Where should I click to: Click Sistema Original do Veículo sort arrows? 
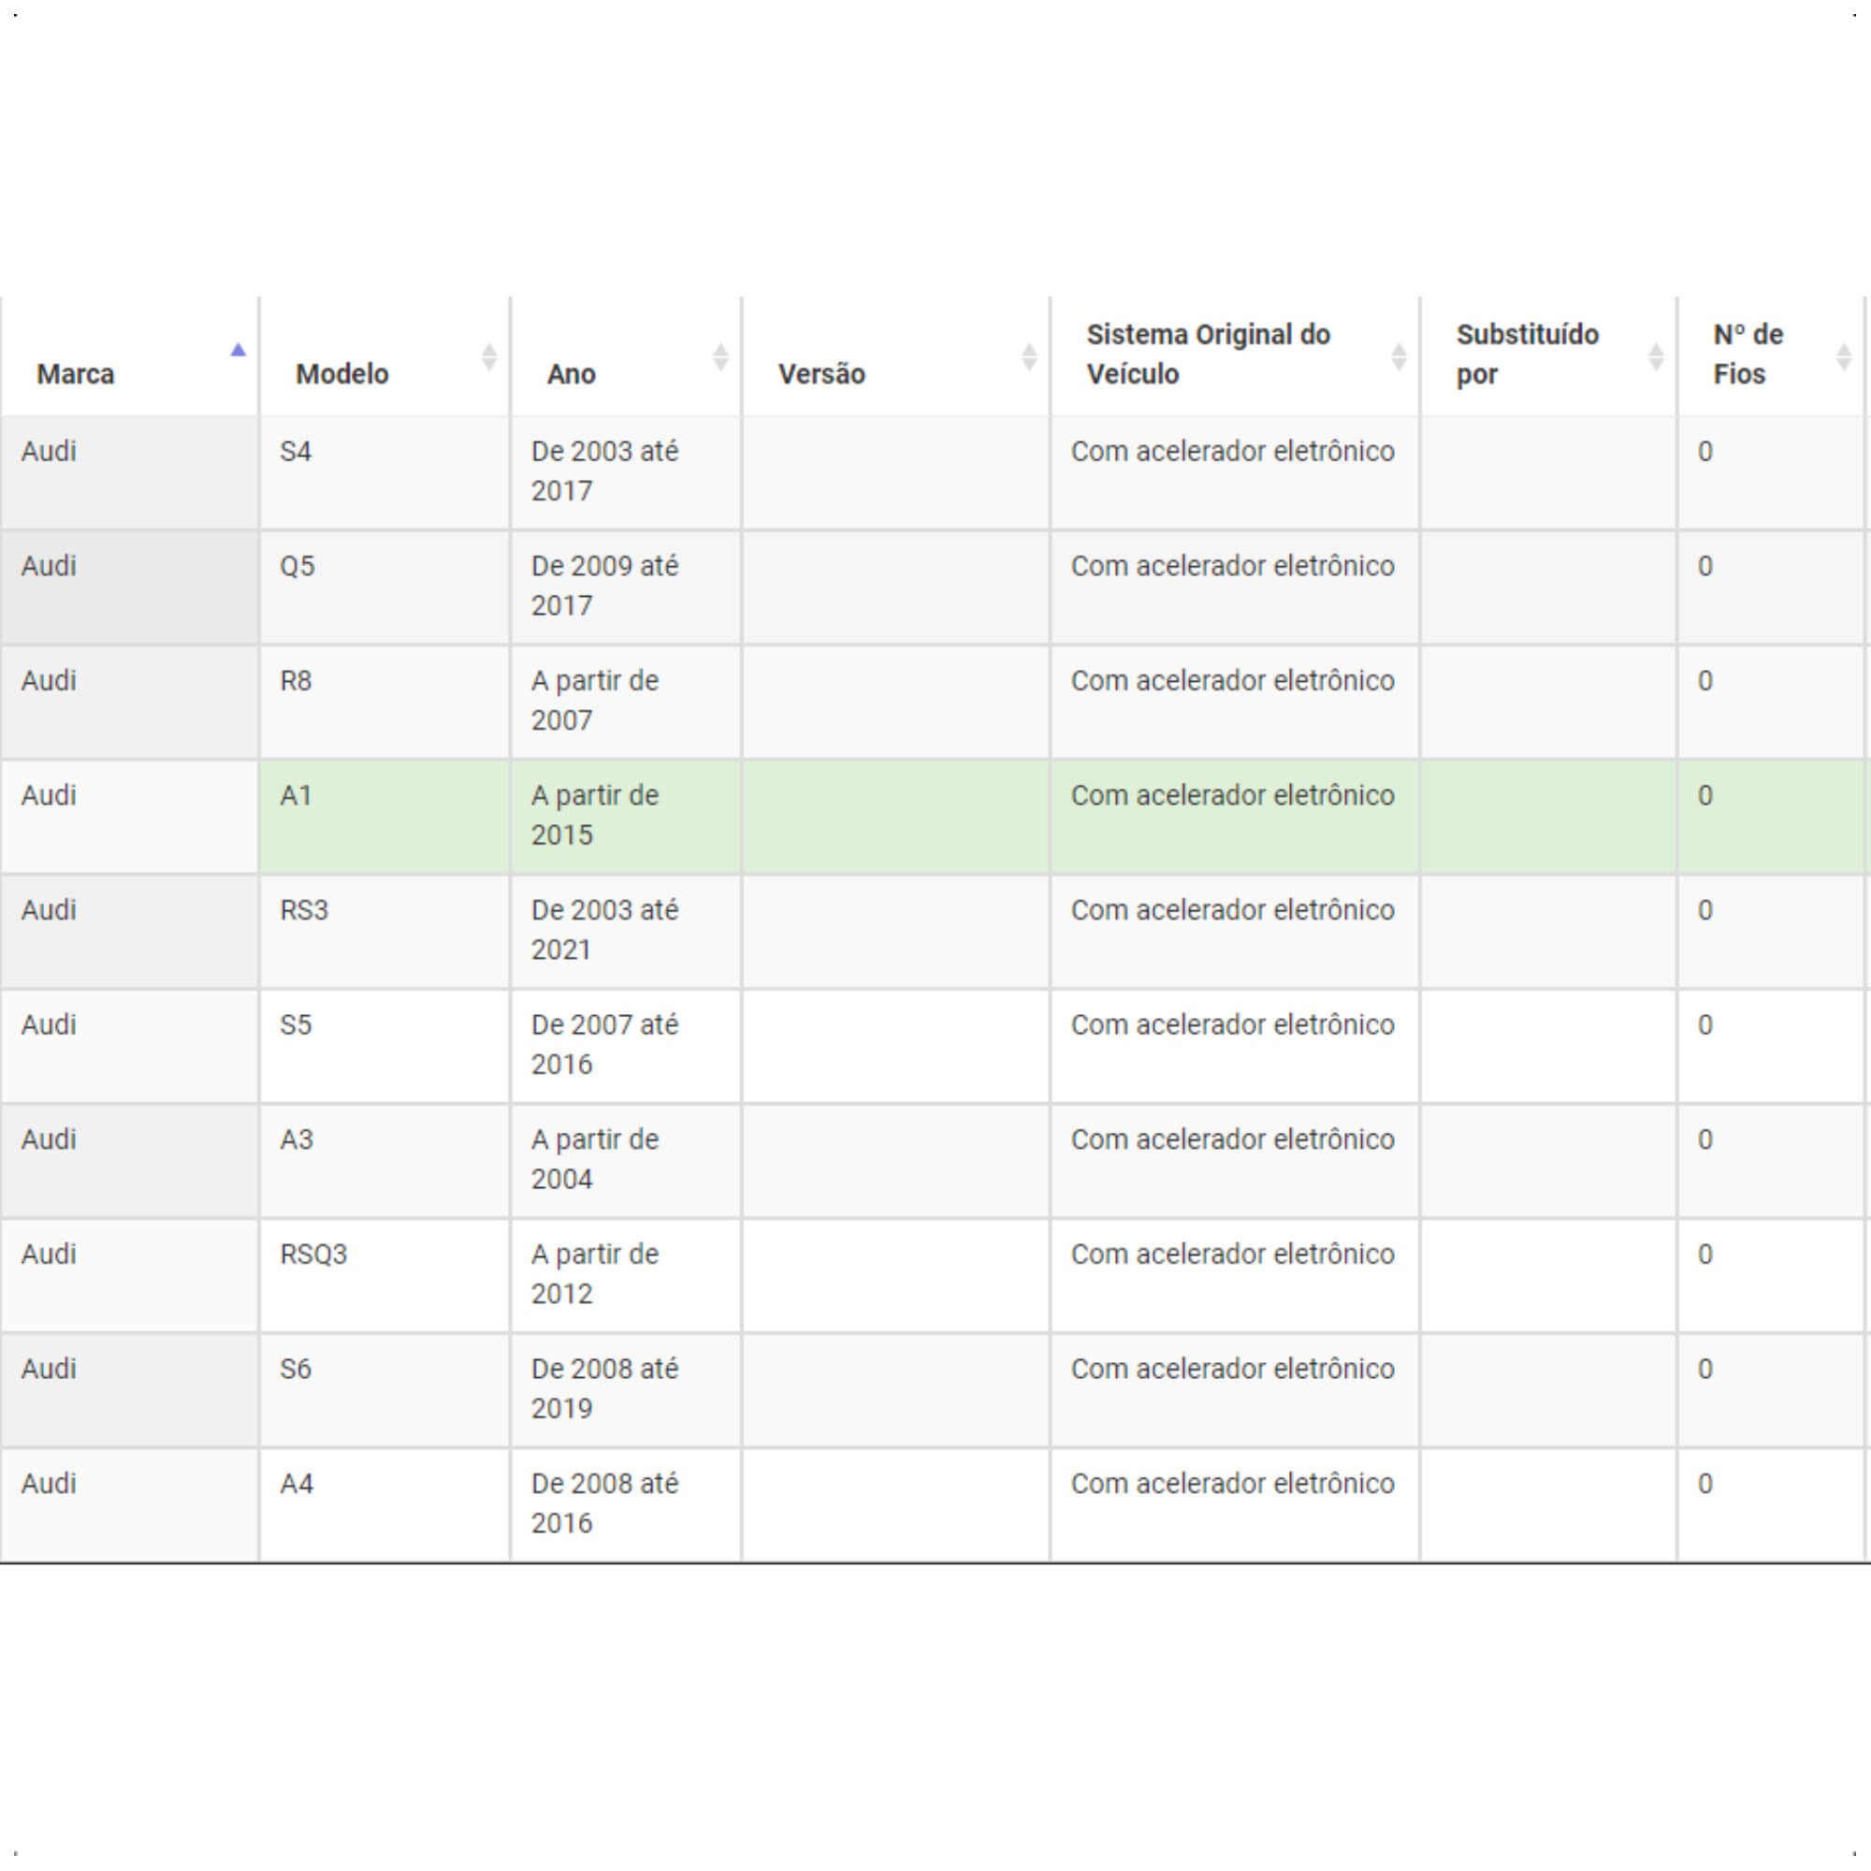pyautogui.click(x=1400, y=357)
